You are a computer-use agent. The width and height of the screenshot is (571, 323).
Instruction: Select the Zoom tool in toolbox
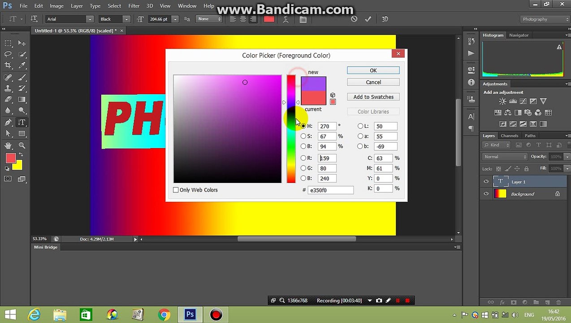tap(22, 145)
